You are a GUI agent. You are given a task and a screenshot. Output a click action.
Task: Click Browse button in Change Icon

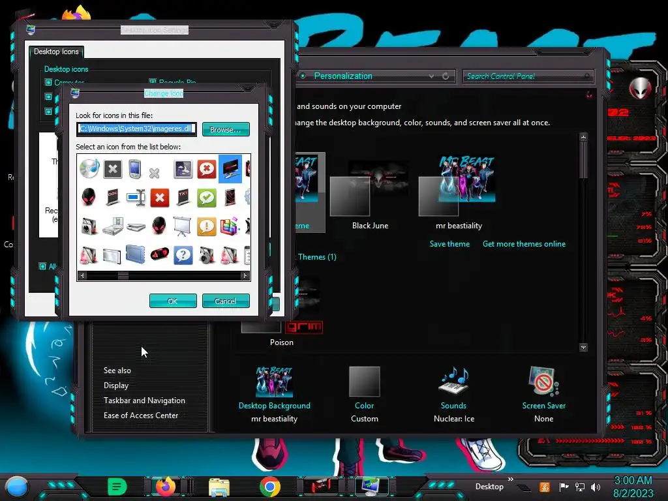[226, 130]
